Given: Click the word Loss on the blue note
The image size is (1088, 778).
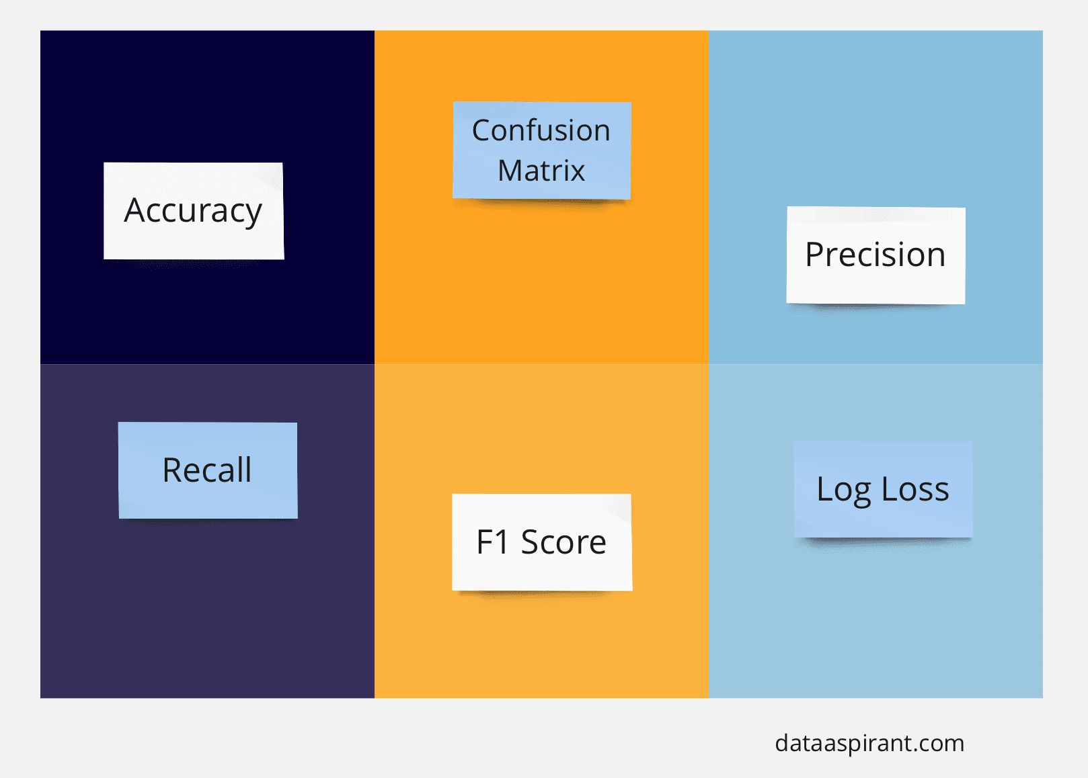Looking at the screenshot, I should pyautogui.click(x=915, y=489).
